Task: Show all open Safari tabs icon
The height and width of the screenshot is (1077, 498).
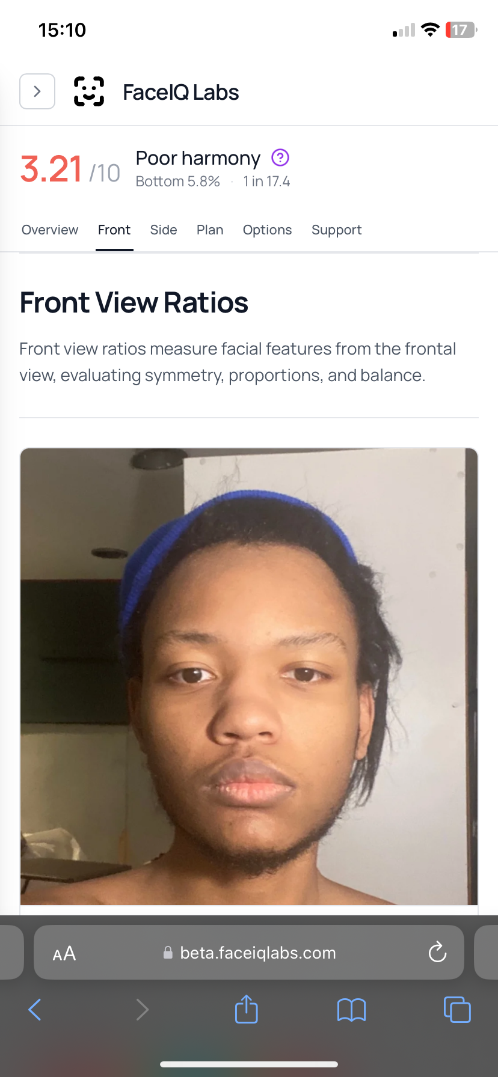Action: pyautogui.click(x=457, y=1009)
